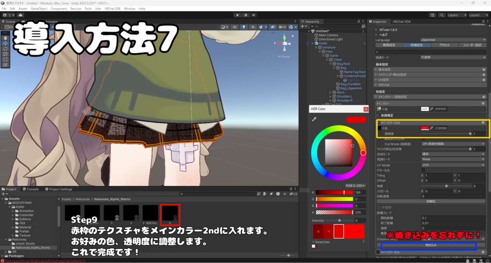Viewport: 491px width, 263px height.
Task: Open the File menu
Action: (x=4, y=9)
